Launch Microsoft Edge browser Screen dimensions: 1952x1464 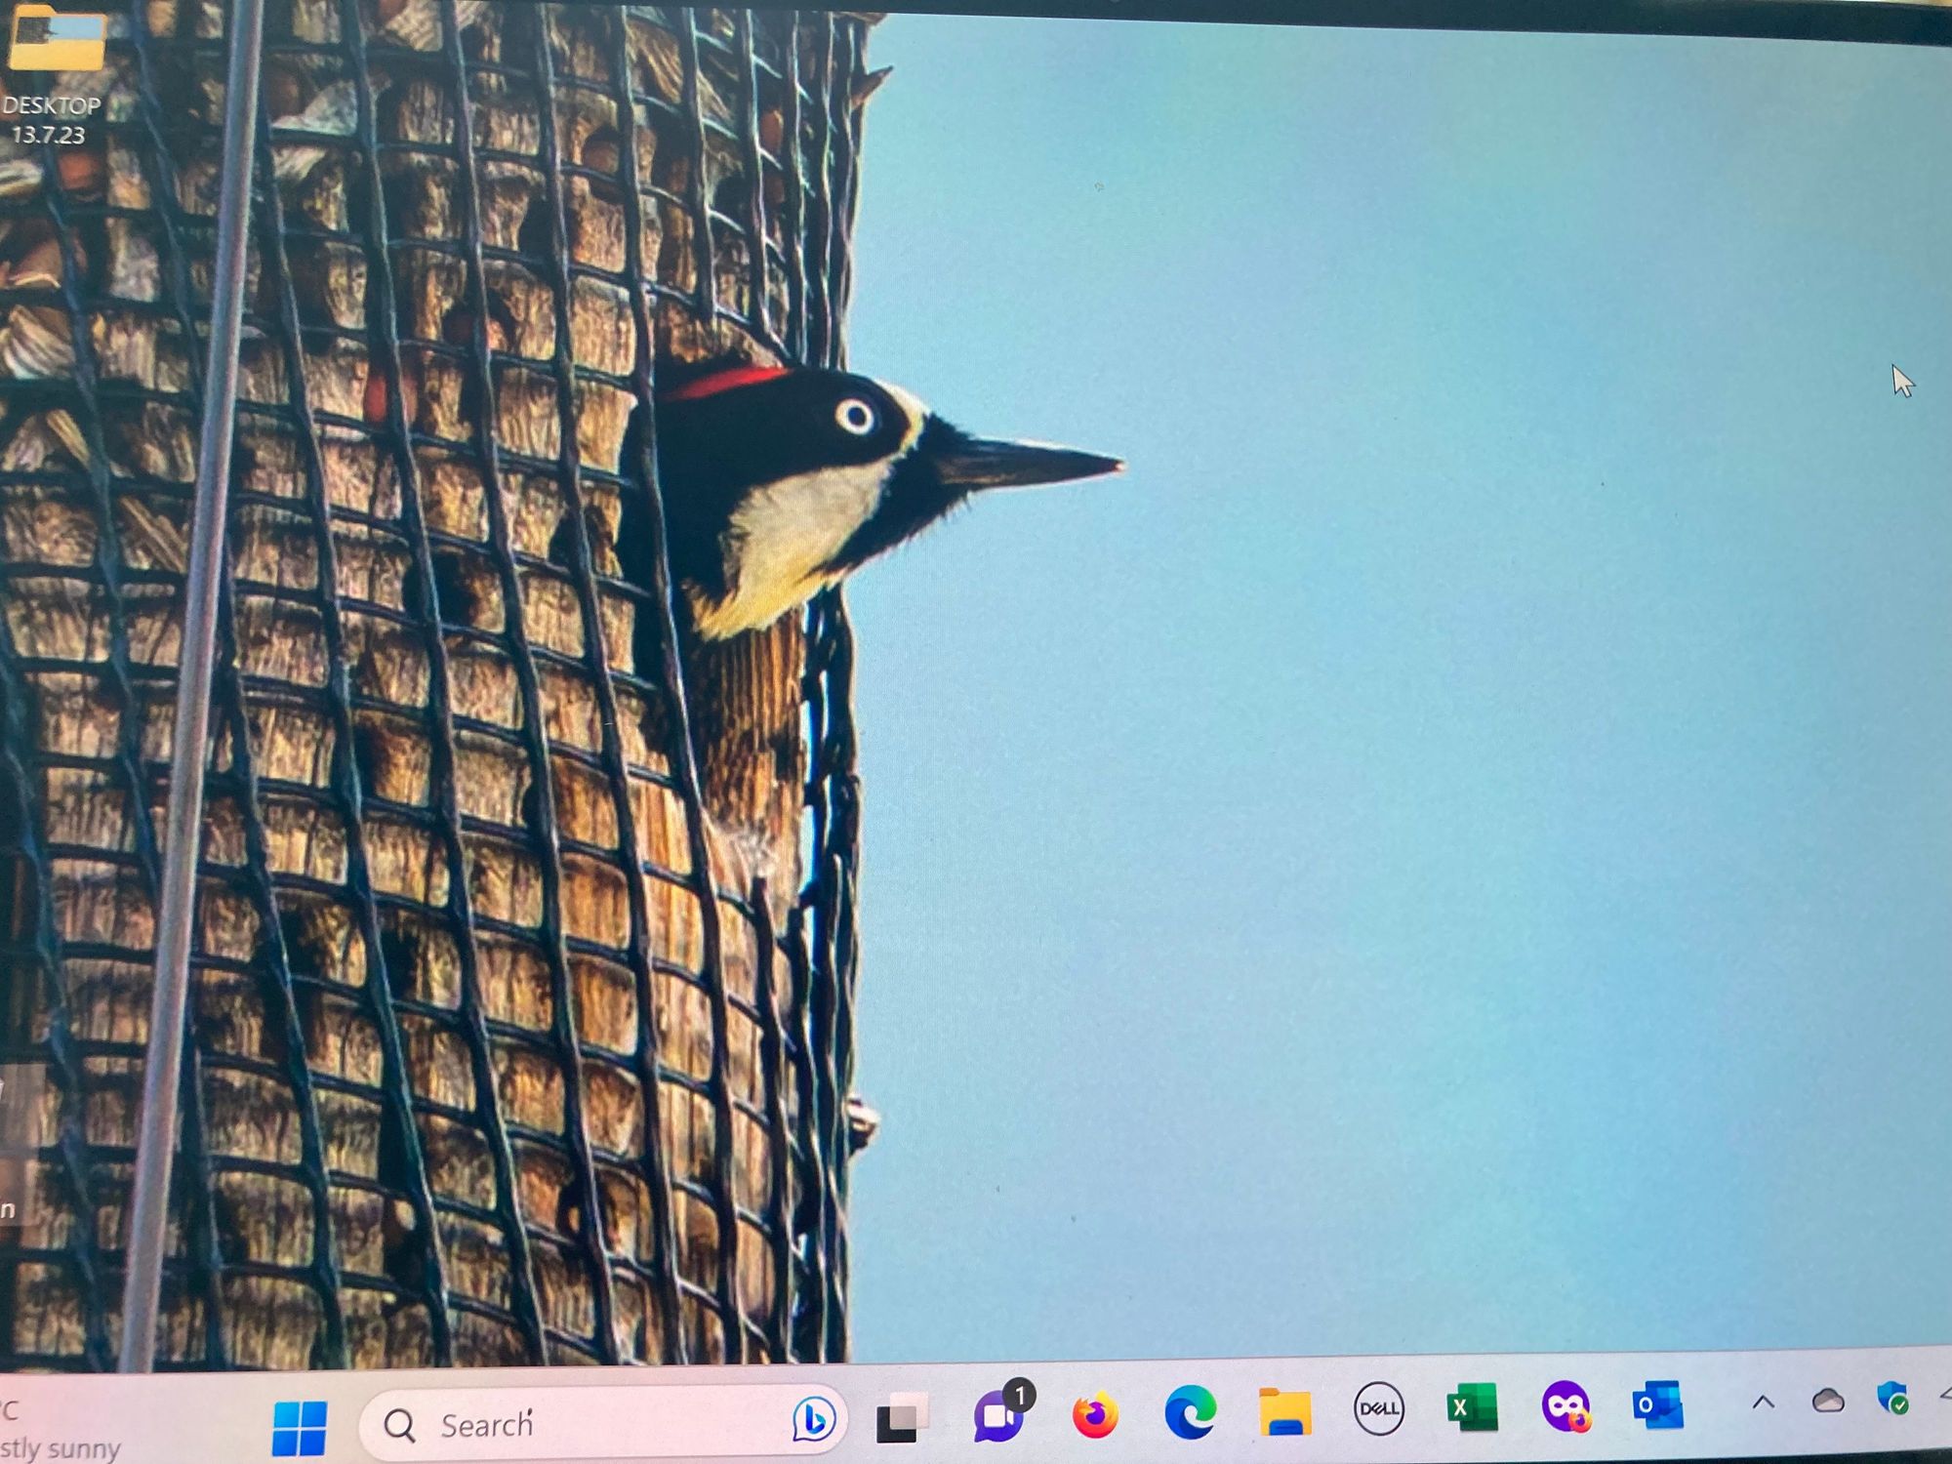click(x=1190, y=1412)
